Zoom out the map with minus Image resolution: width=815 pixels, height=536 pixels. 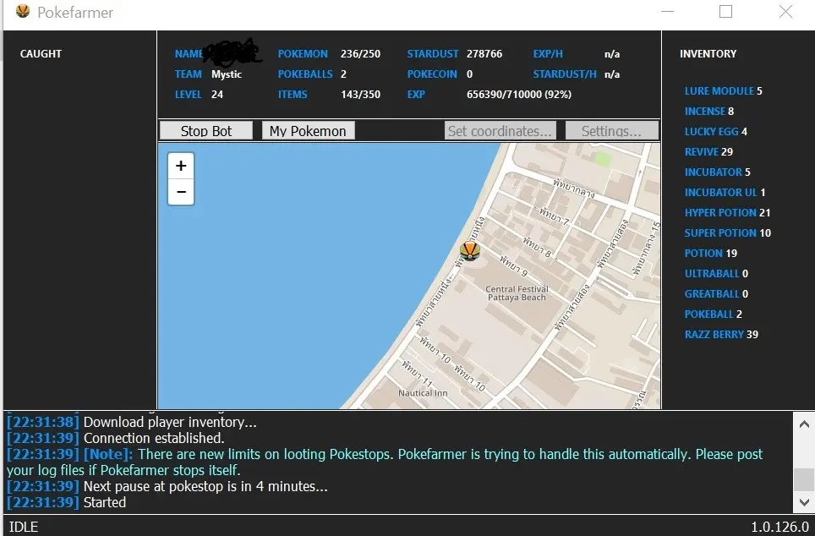point(181,192)
